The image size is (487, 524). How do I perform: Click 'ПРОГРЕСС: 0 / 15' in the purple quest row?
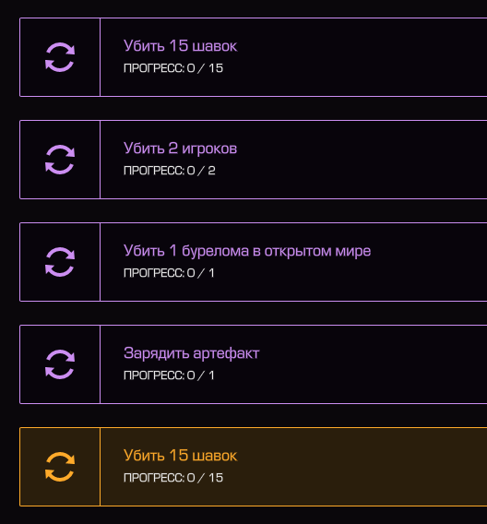[x=173, y=68]
